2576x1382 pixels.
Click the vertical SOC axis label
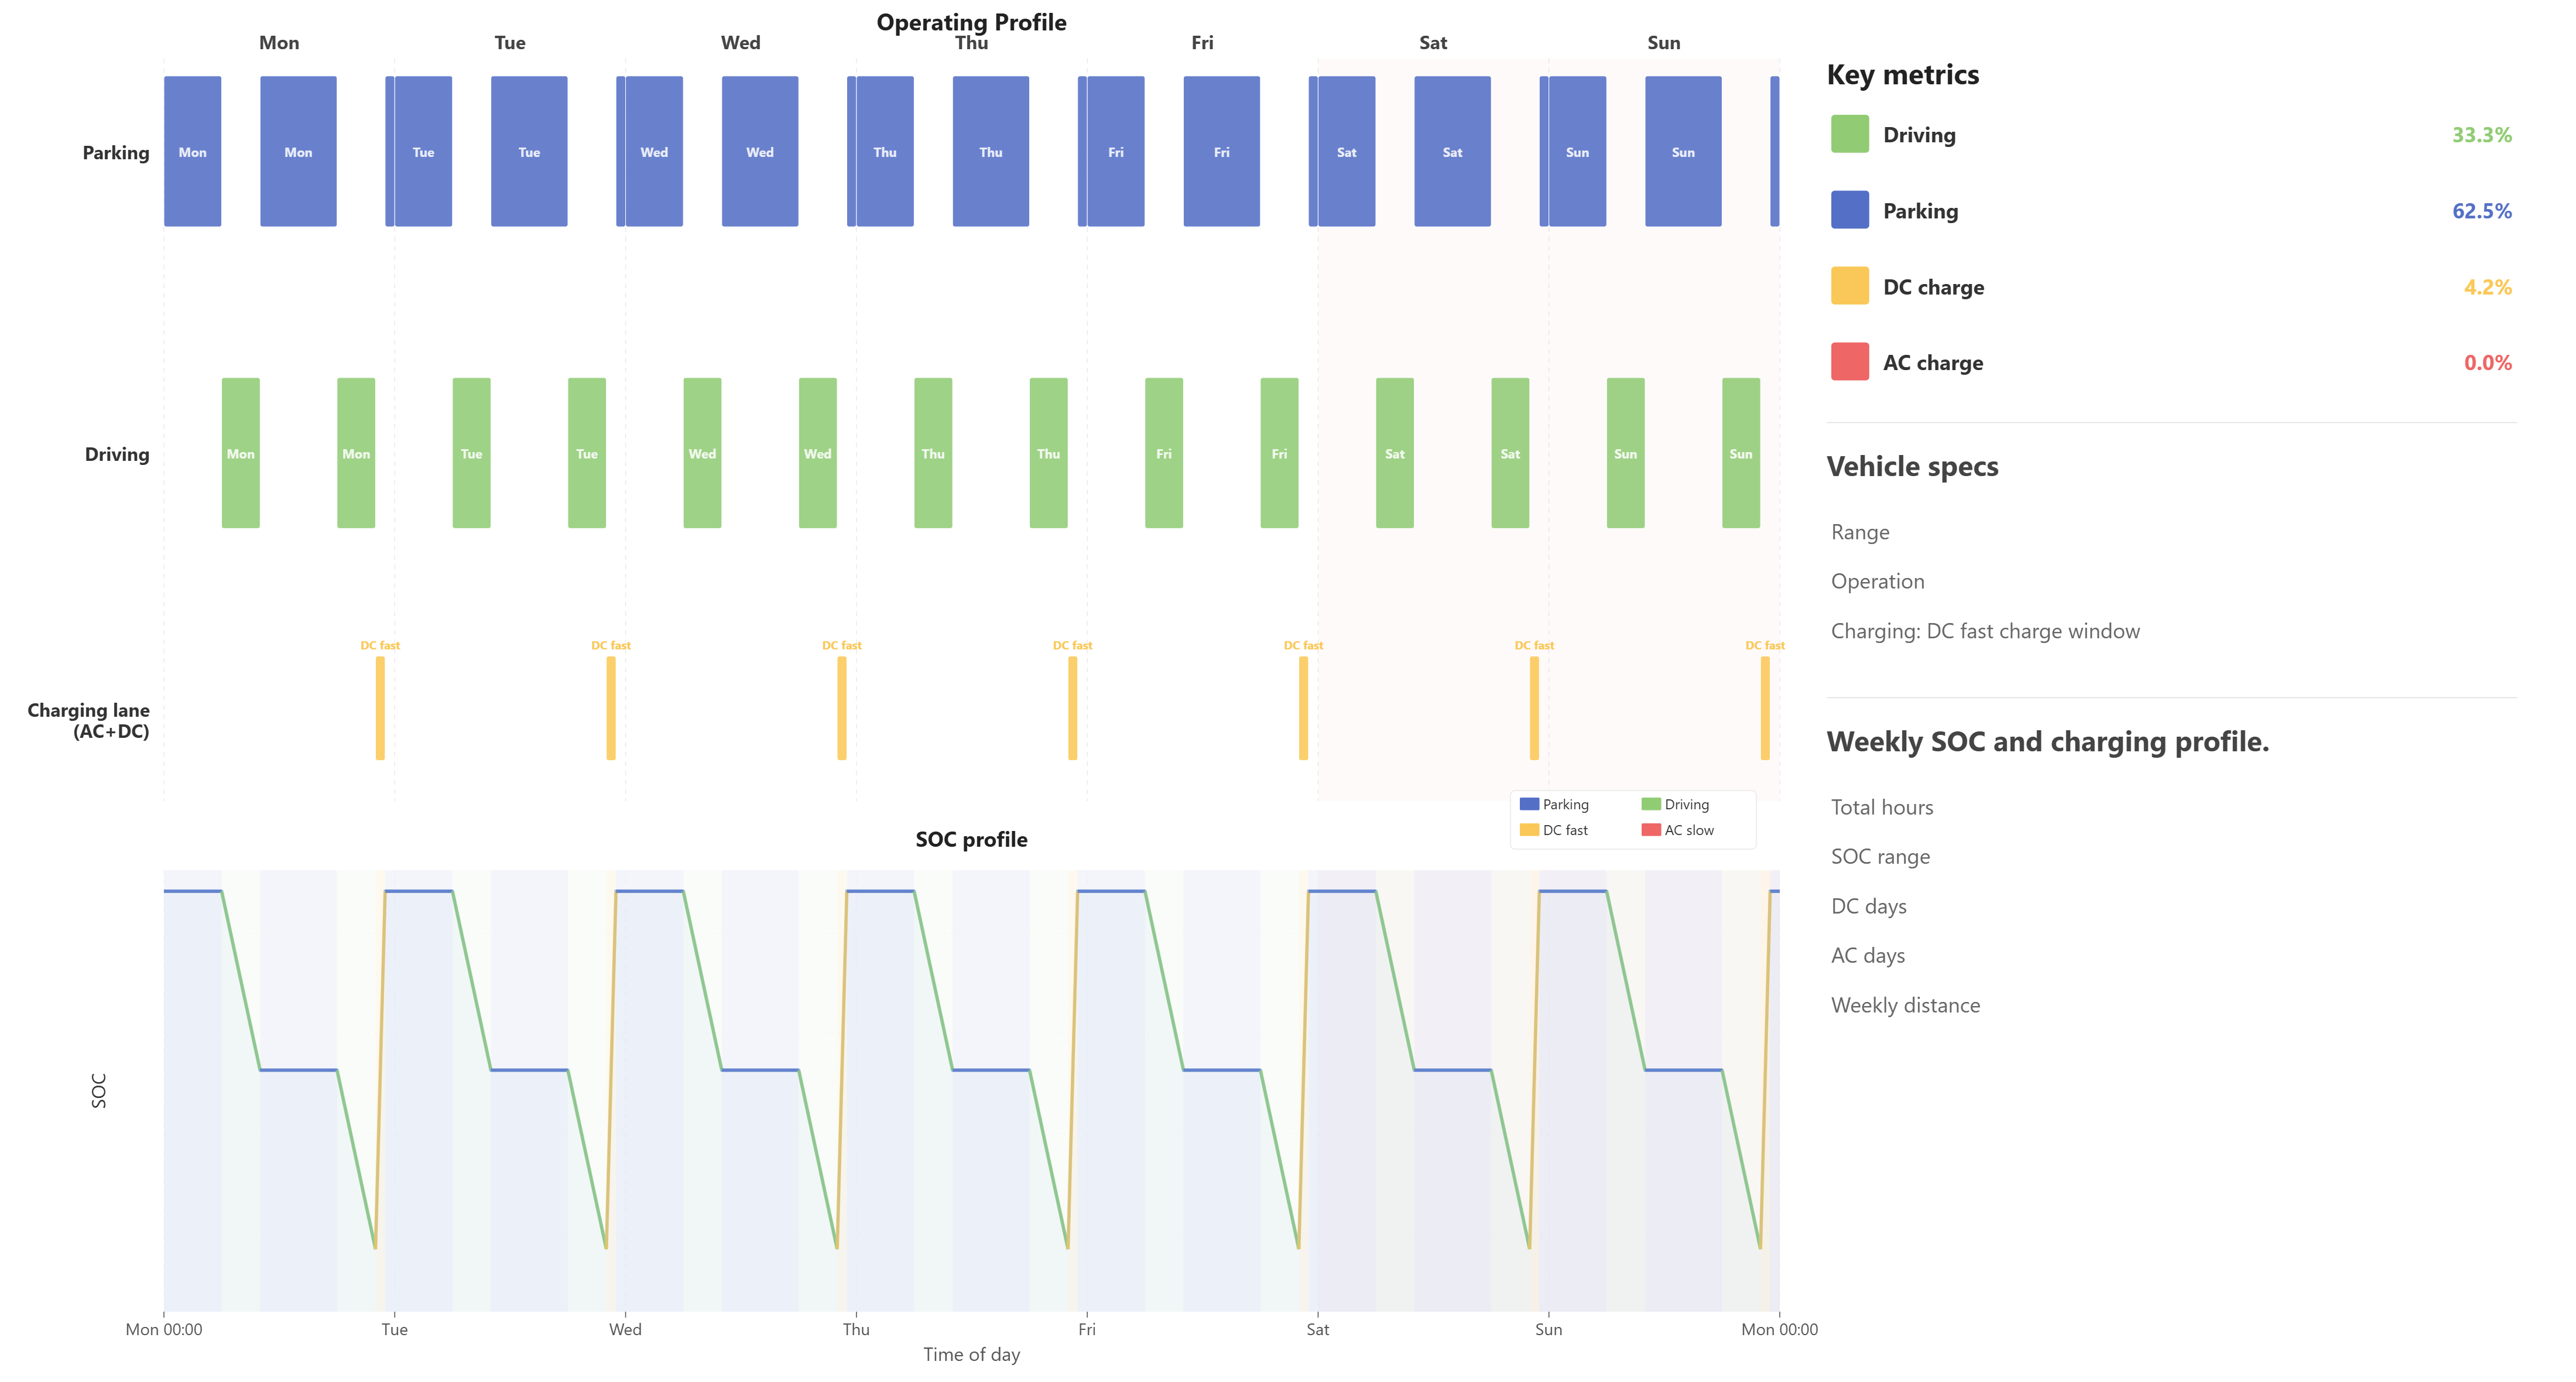98,1090
